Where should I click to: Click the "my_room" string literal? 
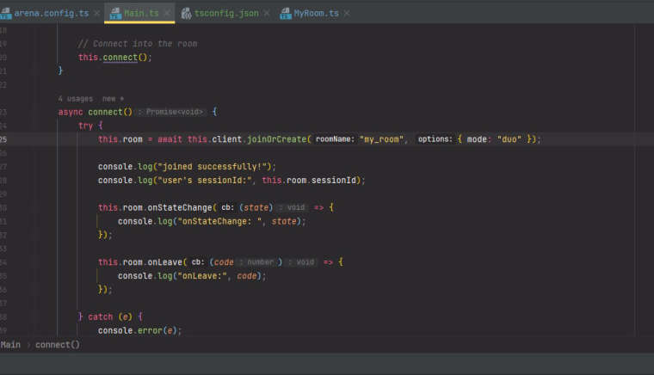click(x=381, y=139)
